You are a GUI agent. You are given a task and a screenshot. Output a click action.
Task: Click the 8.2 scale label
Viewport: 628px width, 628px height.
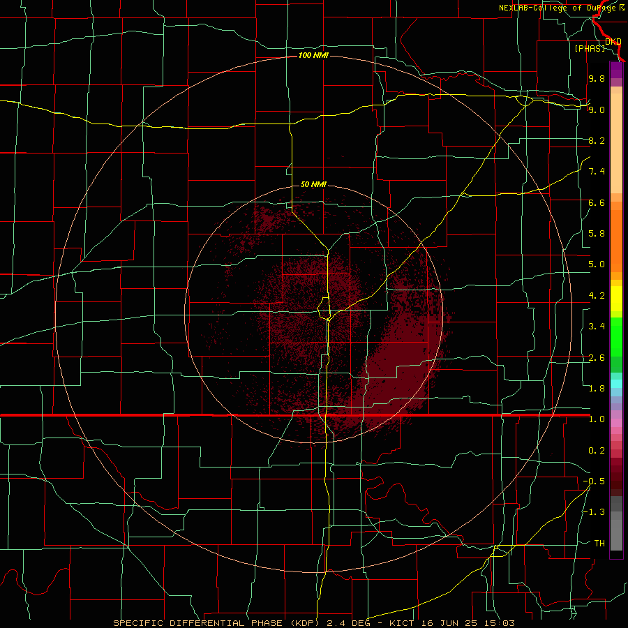tap(597, 140)
